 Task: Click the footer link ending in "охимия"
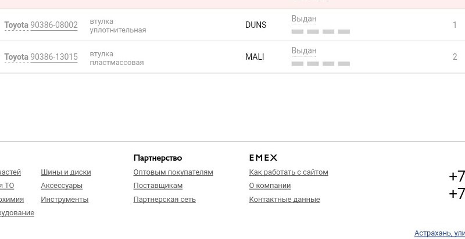[12, 200]
